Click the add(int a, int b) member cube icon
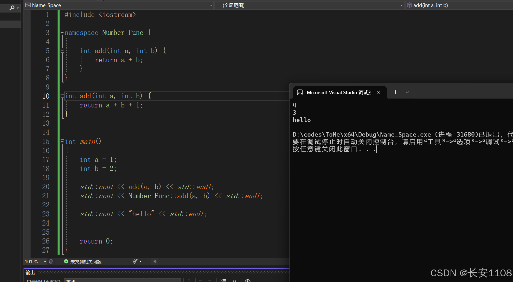The image size is (513, 282). point(409,5)
